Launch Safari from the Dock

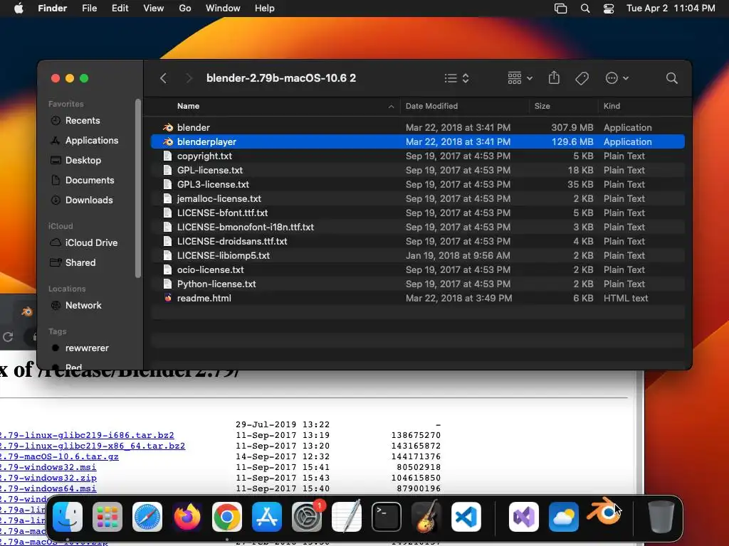(x=147, y=517)
